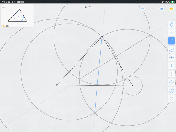176x132 pixels.
Task: Tap the triangle's bottom-right vertex
Action: tap(133, 86)
